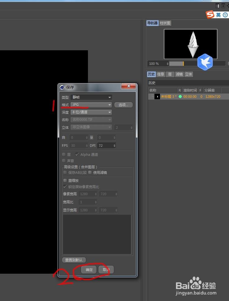Click the navigator ice cream preview thumbnail
This screenshot has width=229, height=301.
click(x=190, y=44)
